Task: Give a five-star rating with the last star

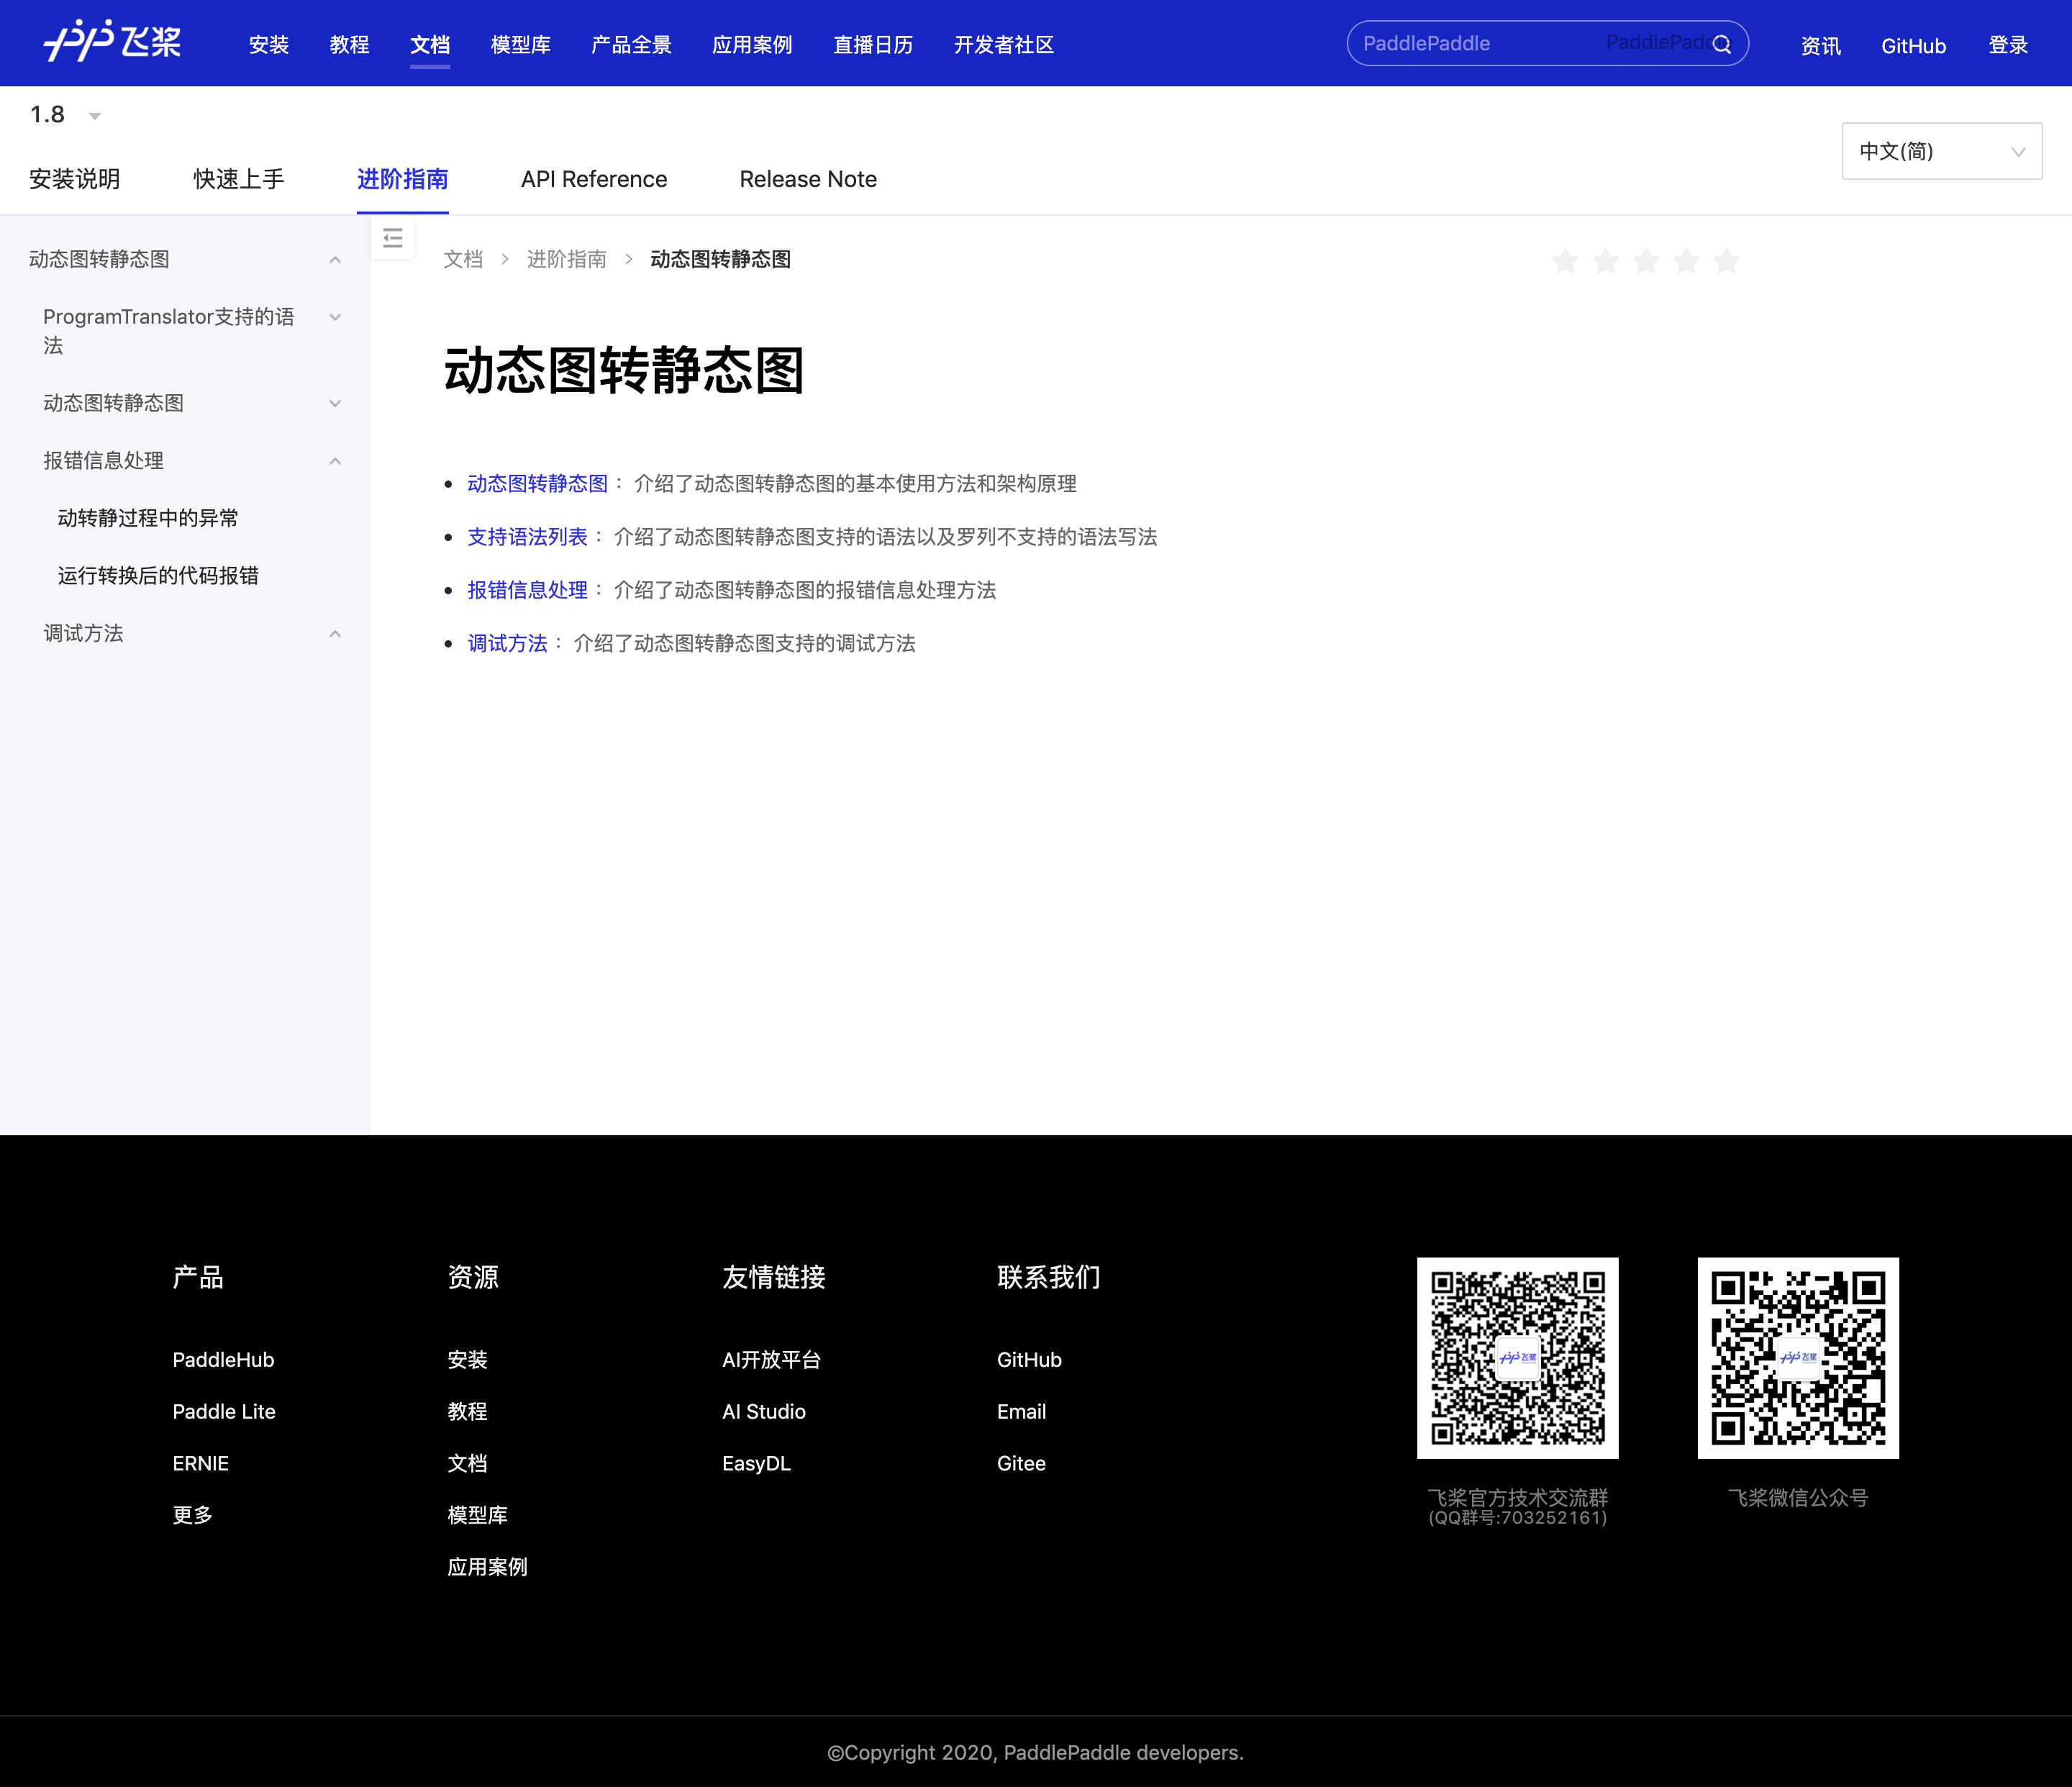Action: [x=1726, y=261]
